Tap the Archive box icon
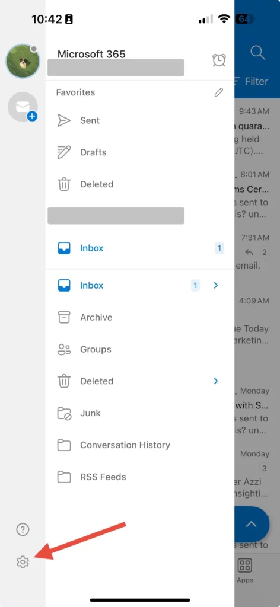280x607 pixels. [x=64, y=318]
